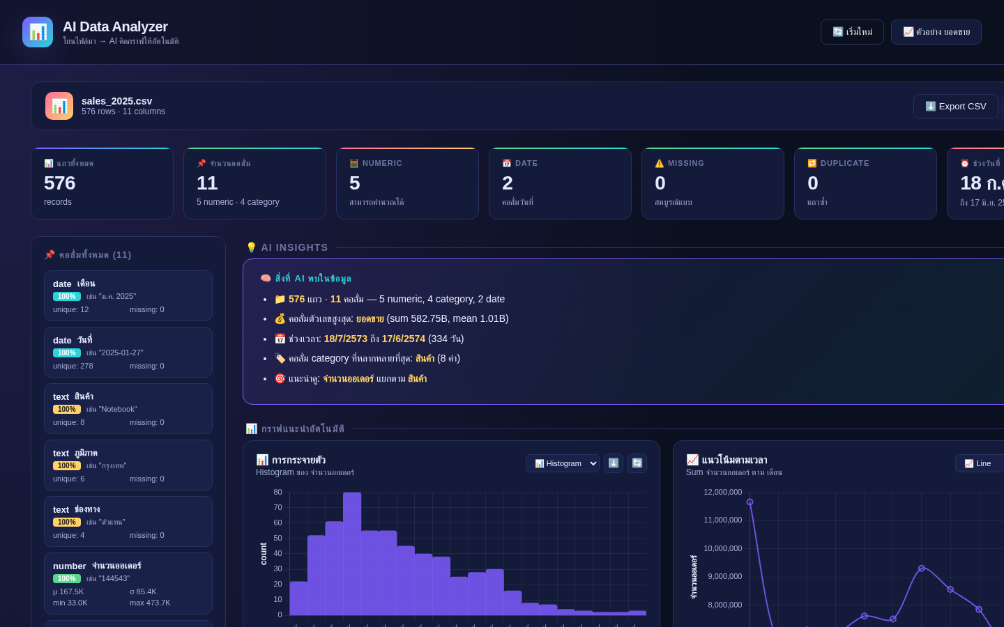Select the text ช่องทาง column card
Image resolution: width=1004 pixels, height=627 pixels.
128,521
